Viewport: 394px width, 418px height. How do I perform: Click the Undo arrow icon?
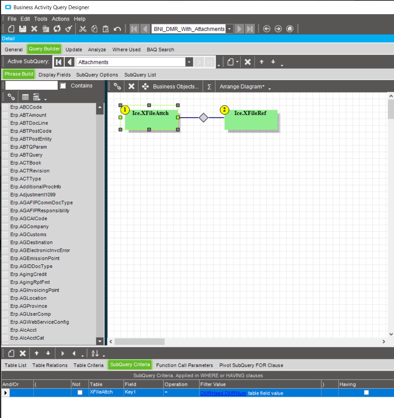117,29
